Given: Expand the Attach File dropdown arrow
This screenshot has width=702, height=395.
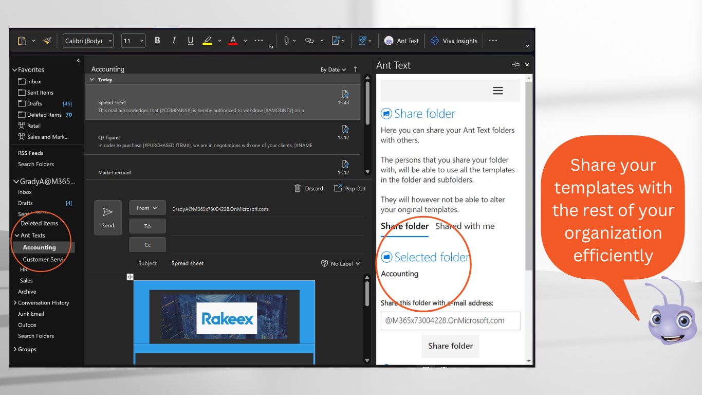Looking at the screenshot, I should click(x=294, y=41).
